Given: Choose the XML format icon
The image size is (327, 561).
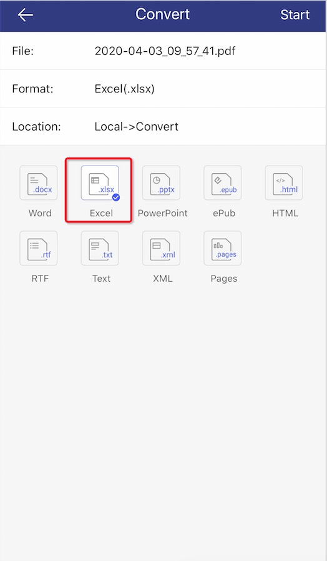Looking at the screenshot, I should click(161, 248).
